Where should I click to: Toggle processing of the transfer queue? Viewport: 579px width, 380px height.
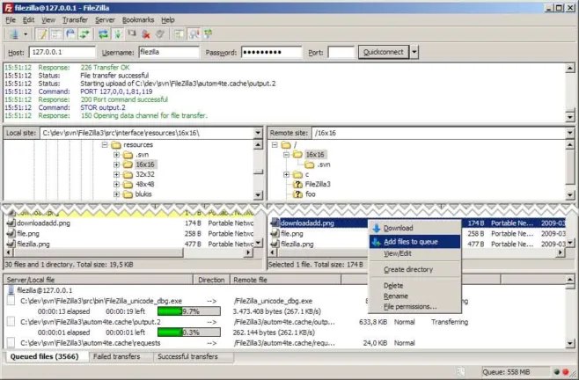pyautogui.click(x=118, y=34)
